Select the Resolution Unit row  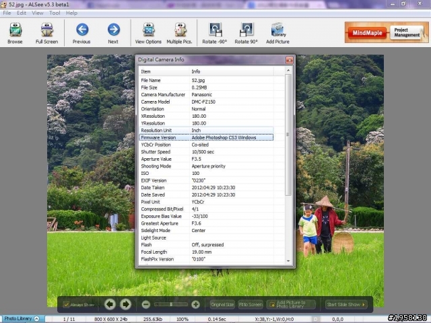coord(206,130)
